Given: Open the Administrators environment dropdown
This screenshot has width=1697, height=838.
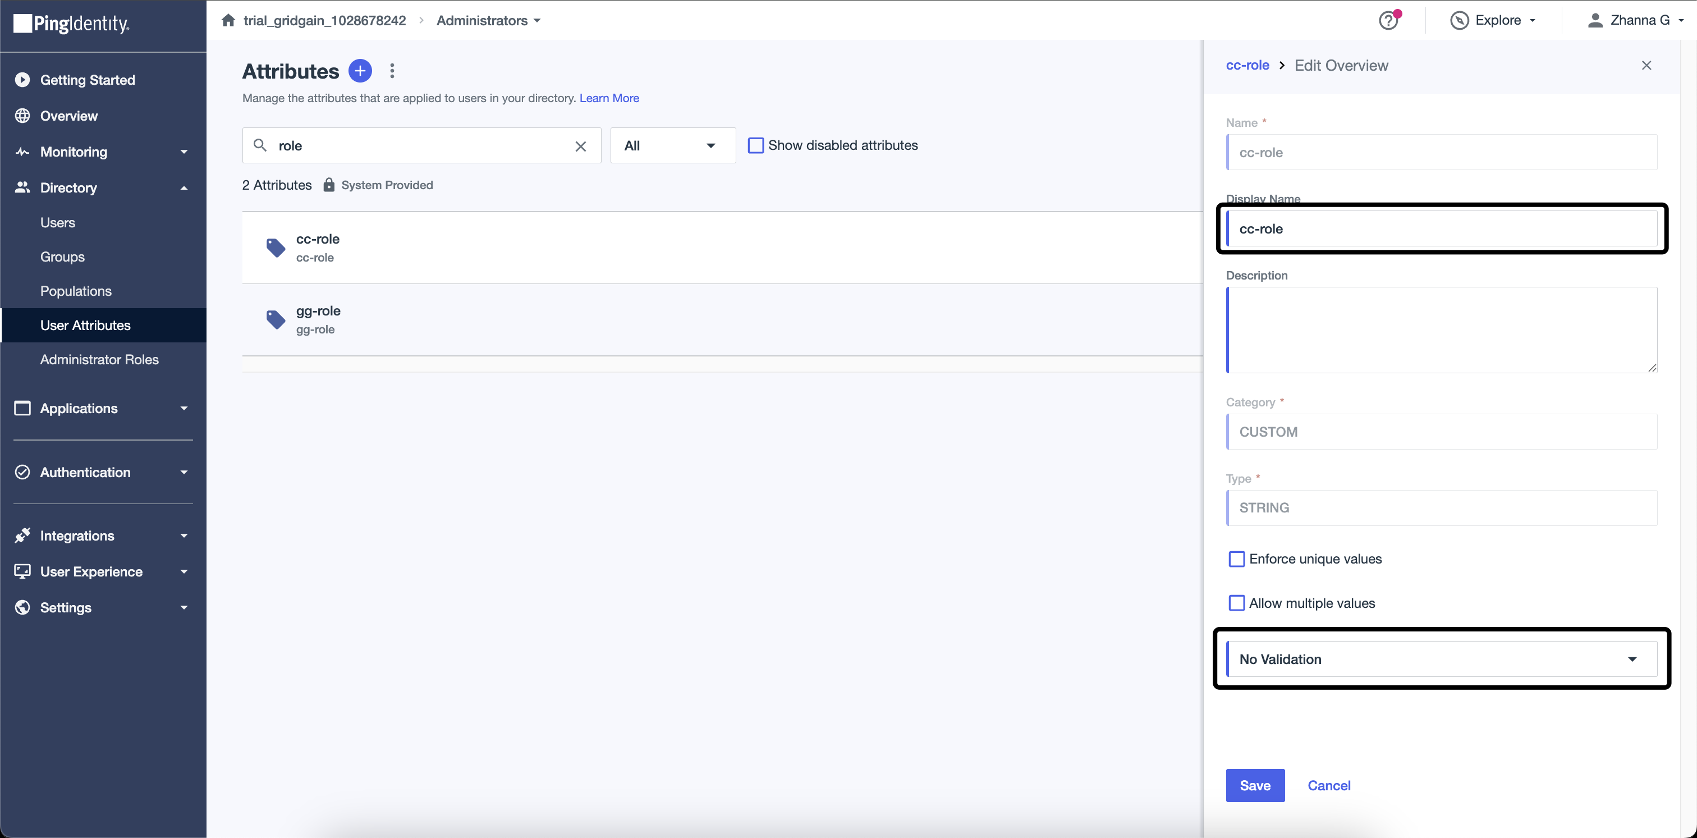Looking at the screenshot, I should [x=488, y=20].
